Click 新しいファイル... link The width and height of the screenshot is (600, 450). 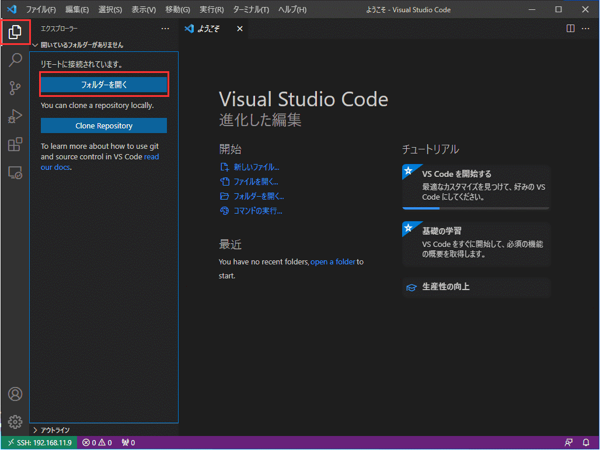tap(250, 168)
